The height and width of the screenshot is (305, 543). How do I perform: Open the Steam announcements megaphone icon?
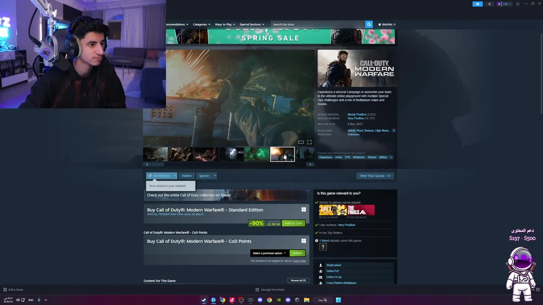click(478, 4)
